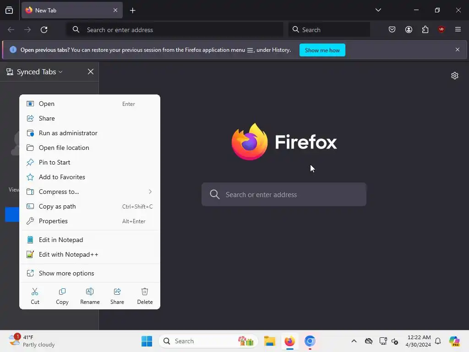Click the forward navigation arrow
This screenshot has width=469, height=352.
click(27, 30)
